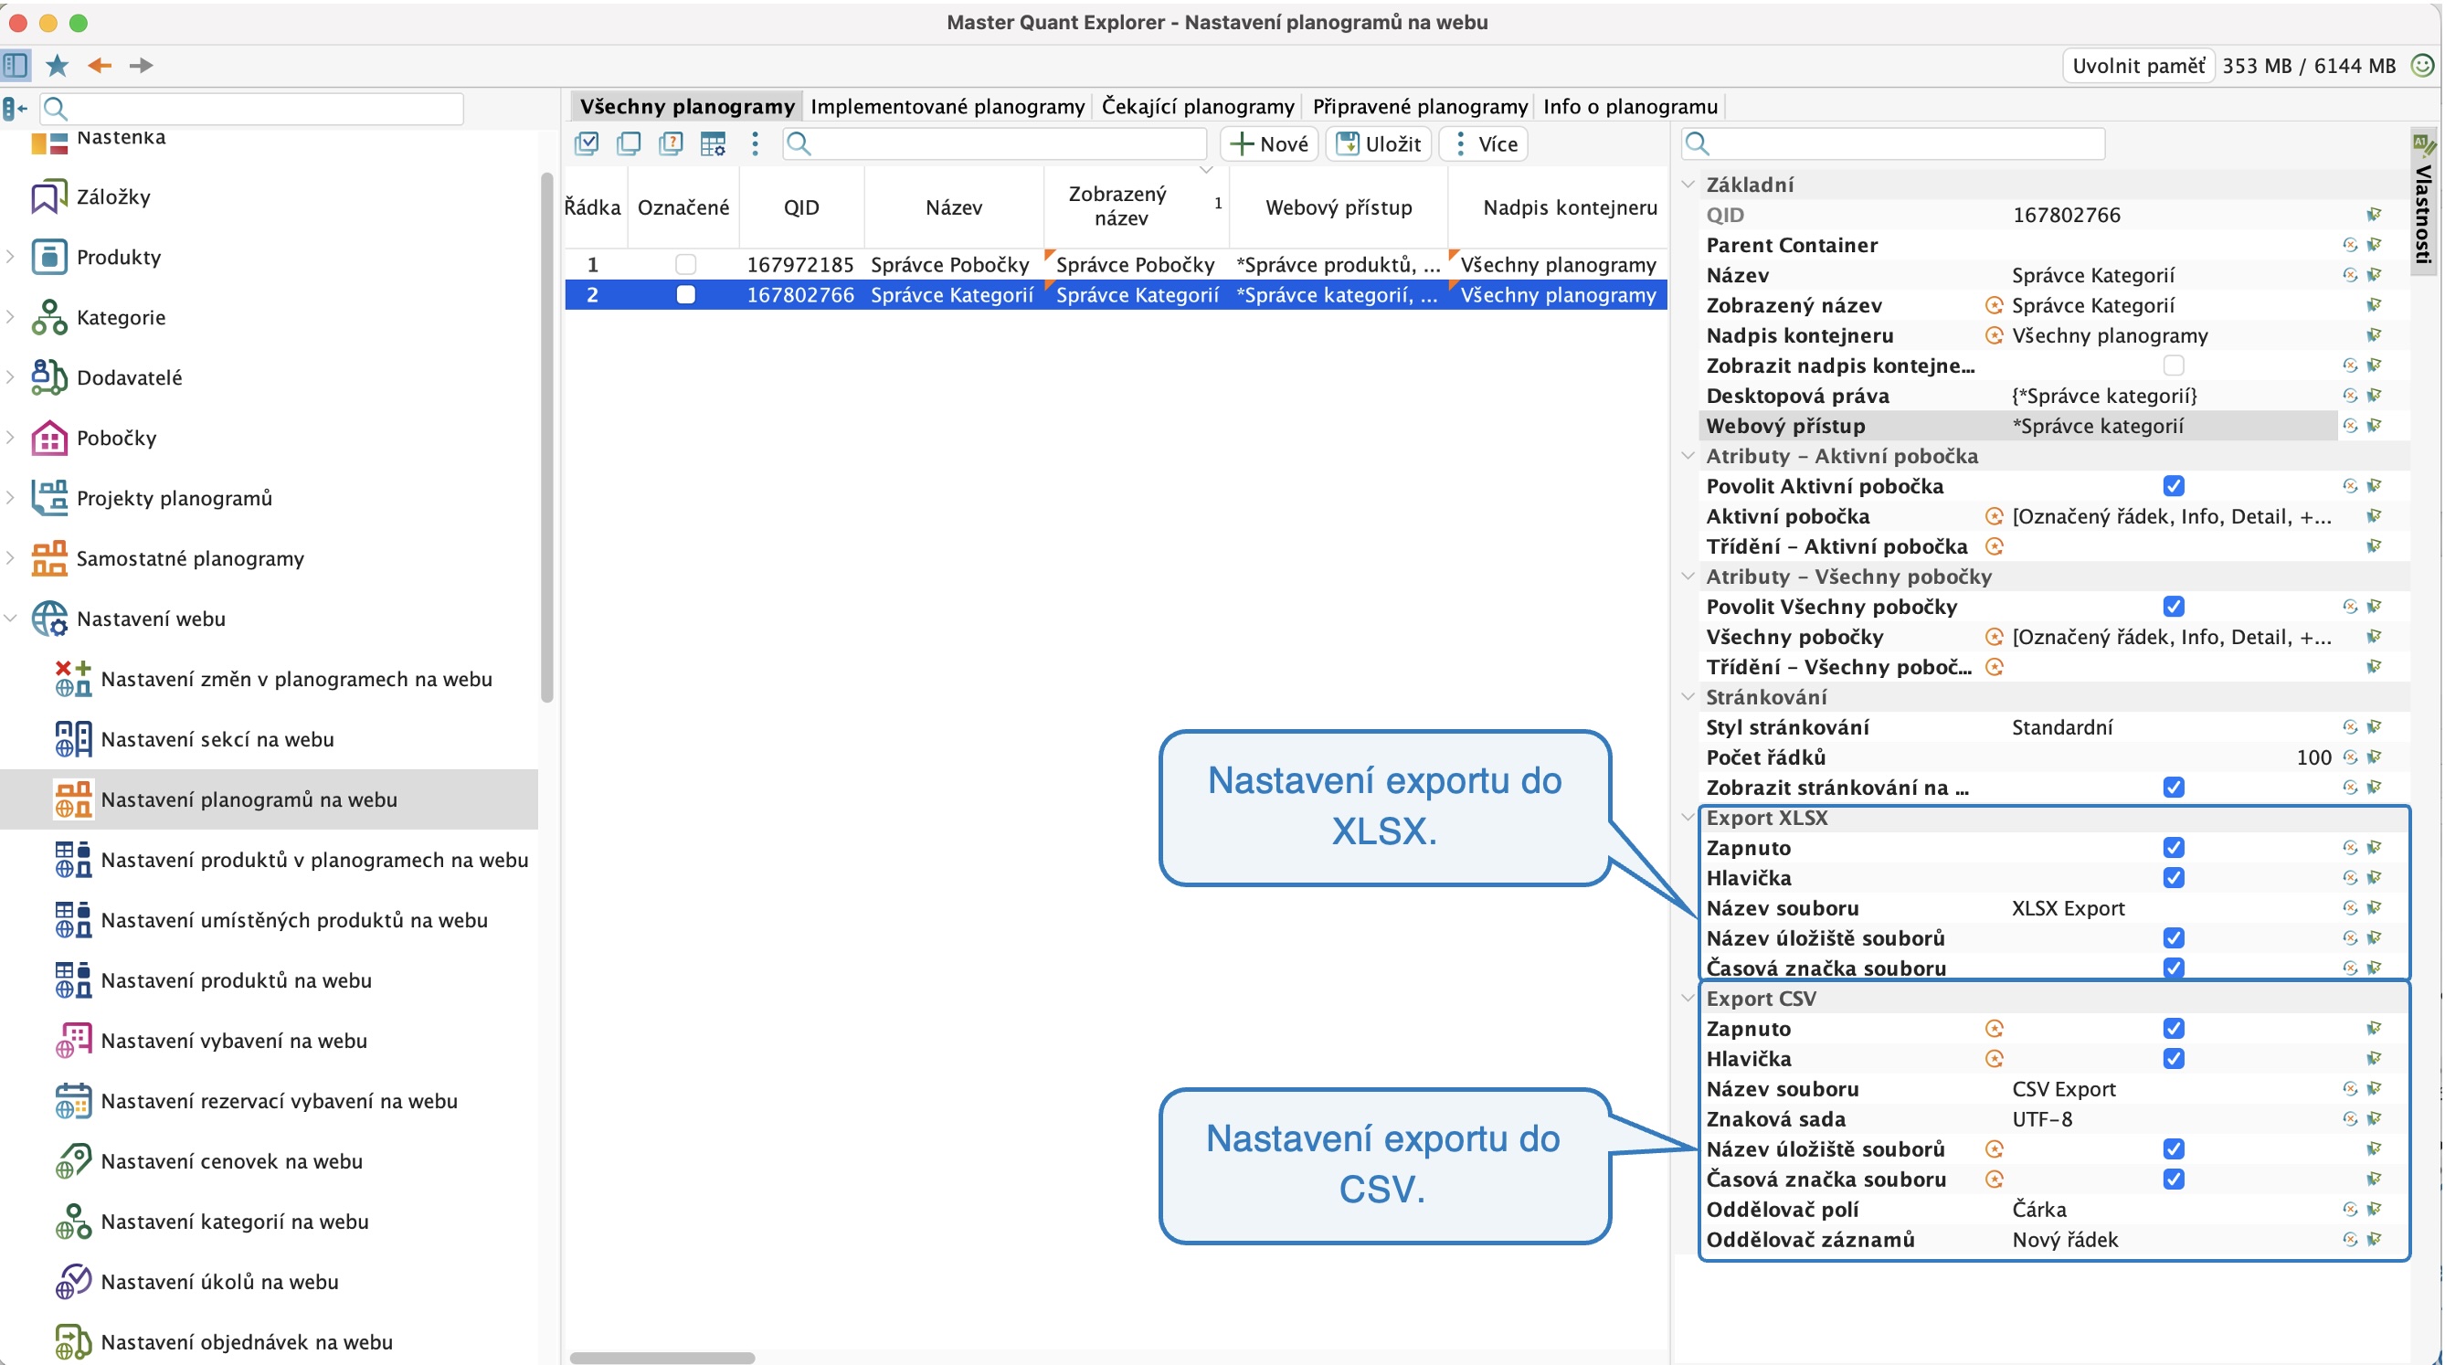Collapse the Základní properties section
This screenshot has height=1365, width=2445.
point(1688,185)
